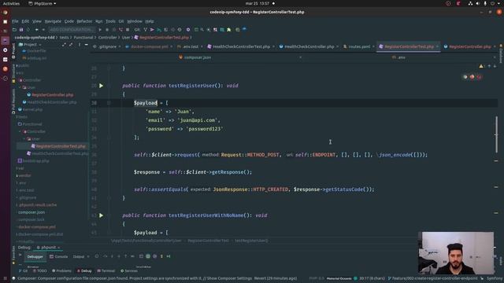Hide the Project panel with the minus icon
Viewport: 504px width, 283px height.
(x=86, y=45)
